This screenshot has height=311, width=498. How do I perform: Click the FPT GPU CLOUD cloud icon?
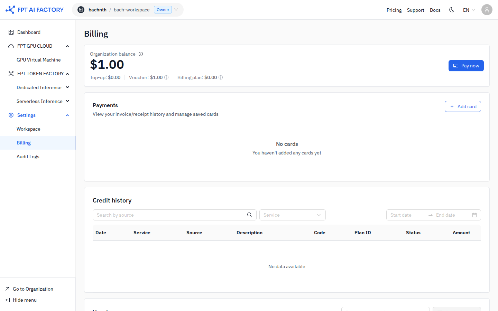(11, 46)
